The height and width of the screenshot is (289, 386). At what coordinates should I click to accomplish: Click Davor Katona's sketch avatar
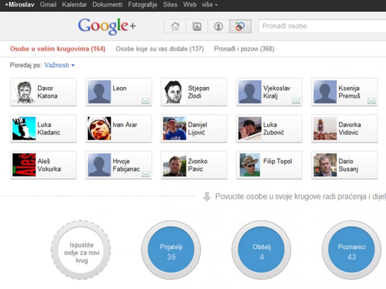(24, 92)
